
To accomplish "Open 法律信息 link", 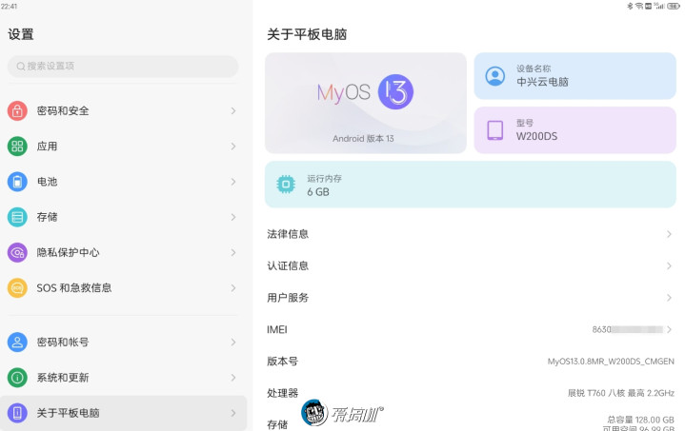I will point(470,234).
